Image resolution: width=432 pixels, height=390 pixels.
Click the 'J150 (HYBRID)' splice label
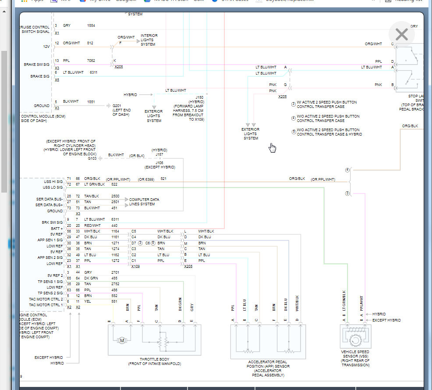196,100
